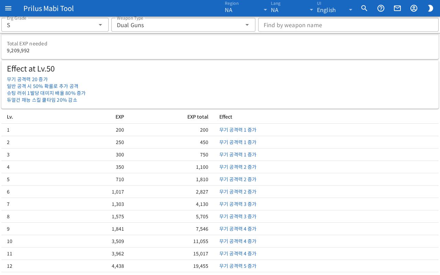
Task: Click the 'EXP total' column header
Action: coord(198,117)
